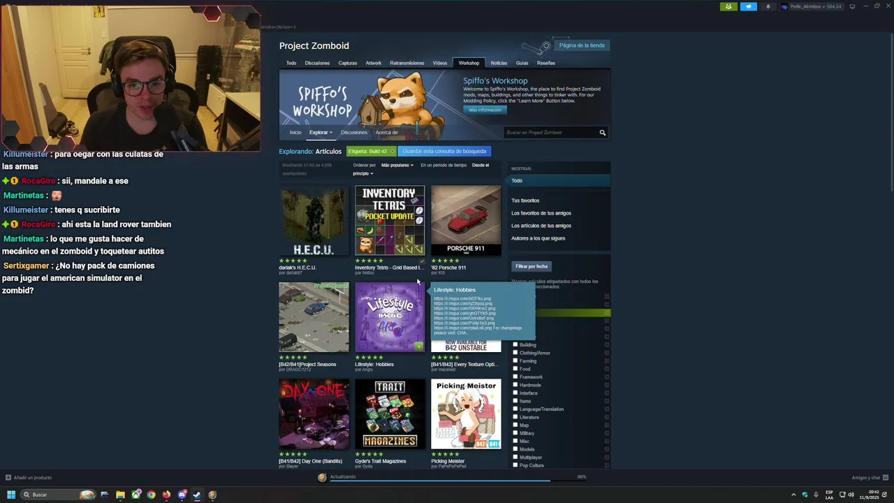The image size is (894, 503).
Task: Open File Explorer from the taskbar
Action: pyautogui.click(x=120, y=495)
